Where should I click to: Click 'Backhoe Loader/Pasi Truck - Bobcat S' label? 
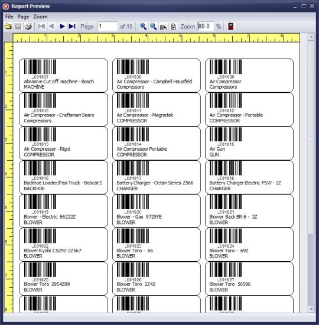pyautogui.click(x=63, y=183)
